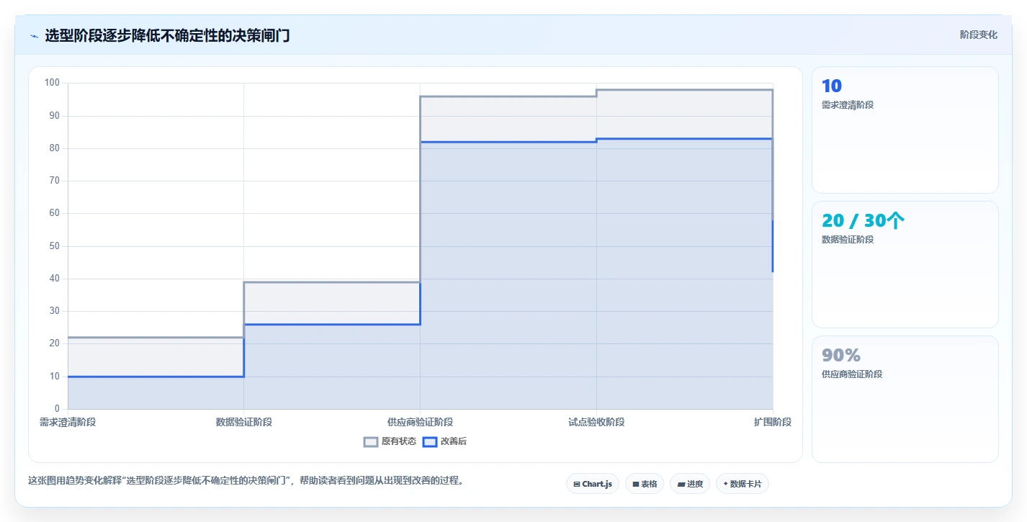The width and height of the screenshot is (1027, 522).
Task: Open the 供应商验证阶段 card showing 90%
Action: [905, 399]
